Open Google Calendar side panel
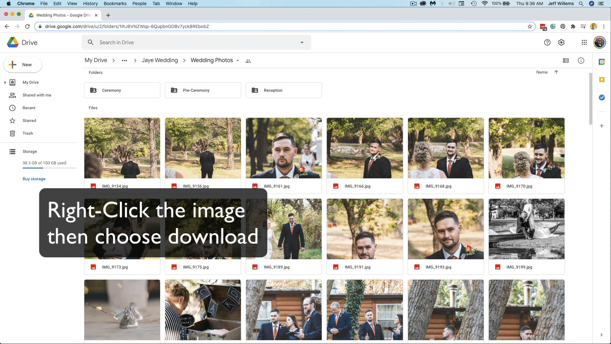 pos(601,62)
